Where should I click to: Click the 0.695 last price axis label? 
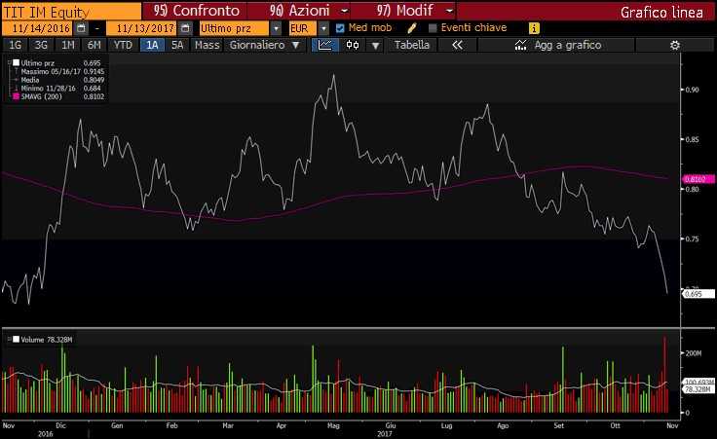[698, 294]
